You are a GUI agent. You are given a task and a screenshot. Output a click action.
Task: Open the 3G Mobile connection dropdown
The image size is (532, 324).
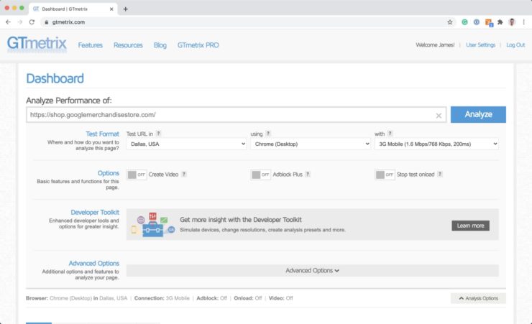pos(436,144)
